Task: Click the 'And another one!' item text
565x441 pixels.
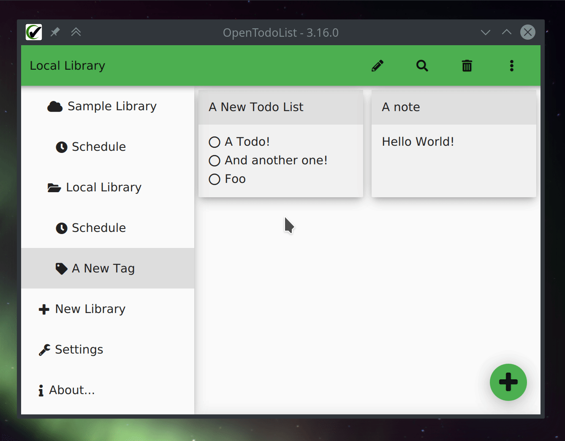Action: pyautogui.click(x=276, y=161)
